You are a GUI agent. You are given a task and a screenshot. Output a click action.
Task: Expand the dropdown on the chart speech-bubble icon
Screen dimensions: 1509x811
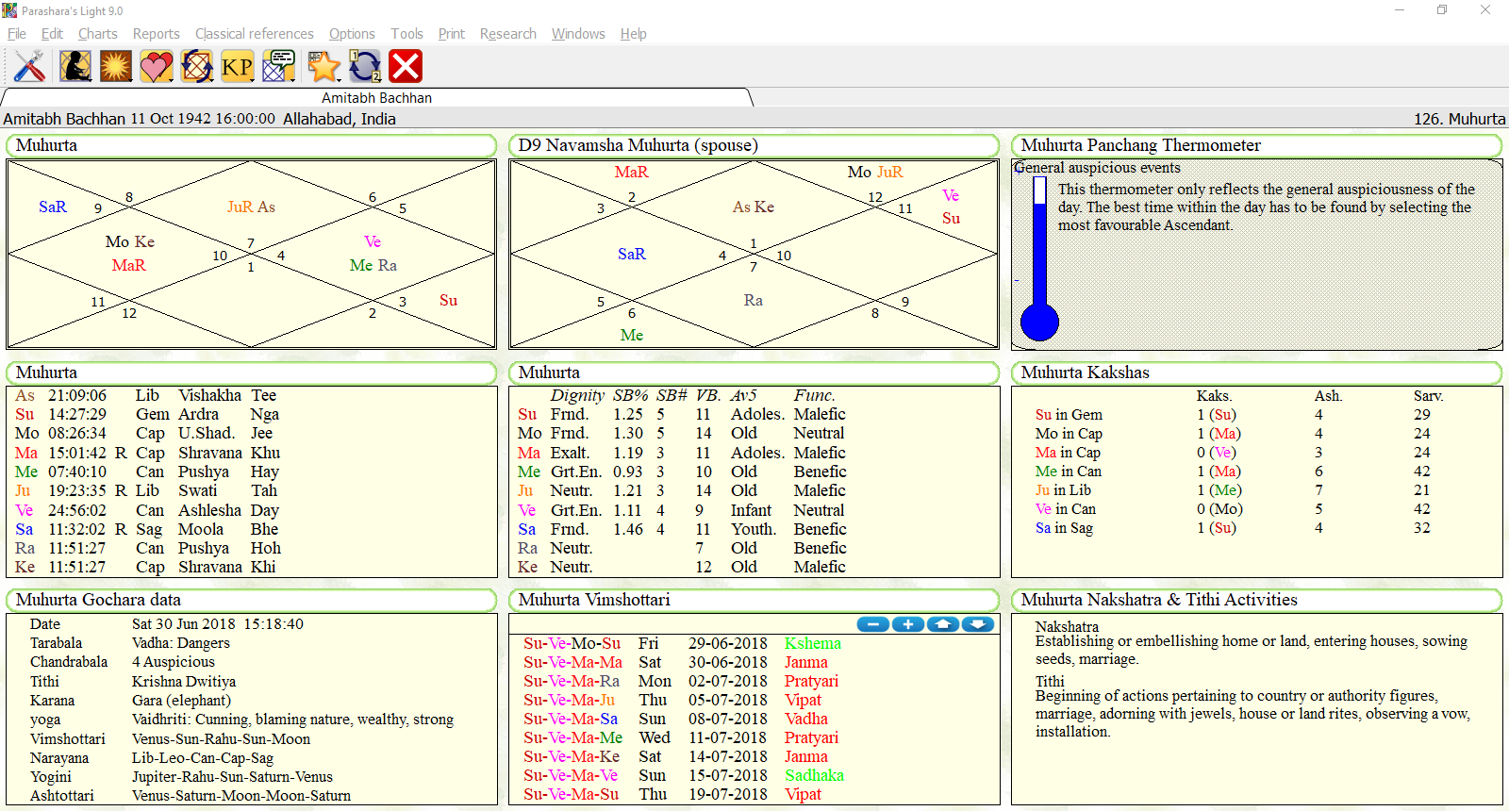pyautogui.click(x=293, y=79)
